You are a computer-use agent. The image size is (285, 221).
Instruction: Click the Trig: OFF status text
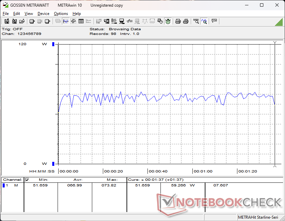[x=12, y=29]
